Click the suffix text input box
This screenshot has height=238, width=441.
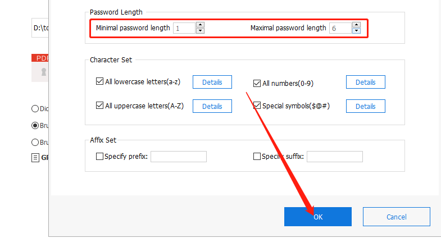point(335,157)
